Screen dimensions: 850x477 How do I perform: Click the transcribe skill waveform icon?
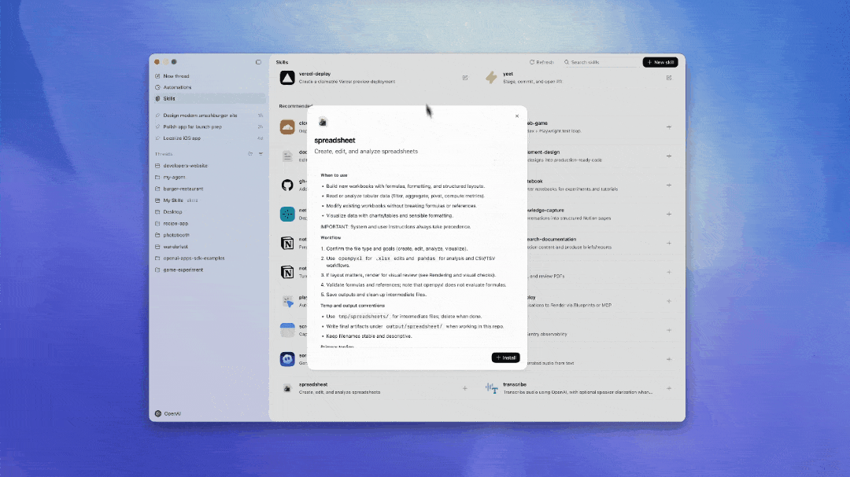coord(491,388)
